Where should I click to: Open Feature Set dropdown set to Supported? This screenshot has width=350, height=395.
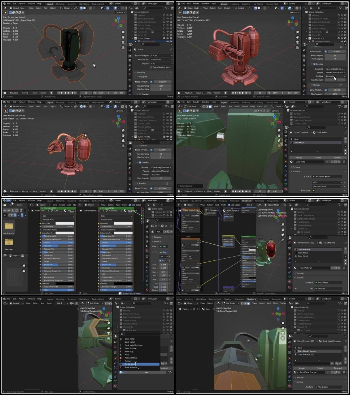(x=161, y=60)
